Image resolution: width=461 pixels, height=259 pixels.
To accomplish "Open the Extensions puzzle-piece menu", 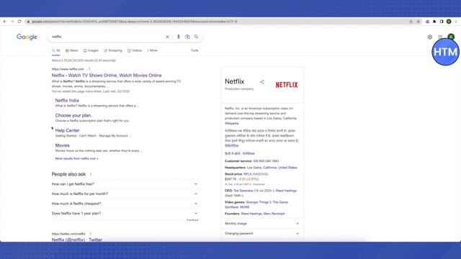I will pyautogui.click(x=434, y=22).
